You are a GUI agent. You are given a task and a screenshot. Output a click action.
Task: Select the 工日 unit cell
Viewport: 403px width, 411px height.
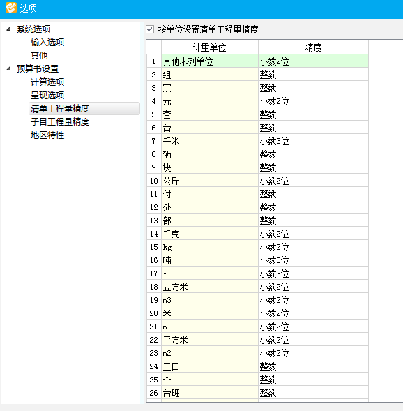click(x=210, y=366)
